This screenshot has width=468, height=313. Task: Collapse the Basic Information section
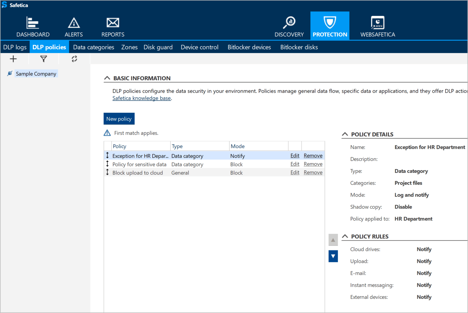coord(107,78)
